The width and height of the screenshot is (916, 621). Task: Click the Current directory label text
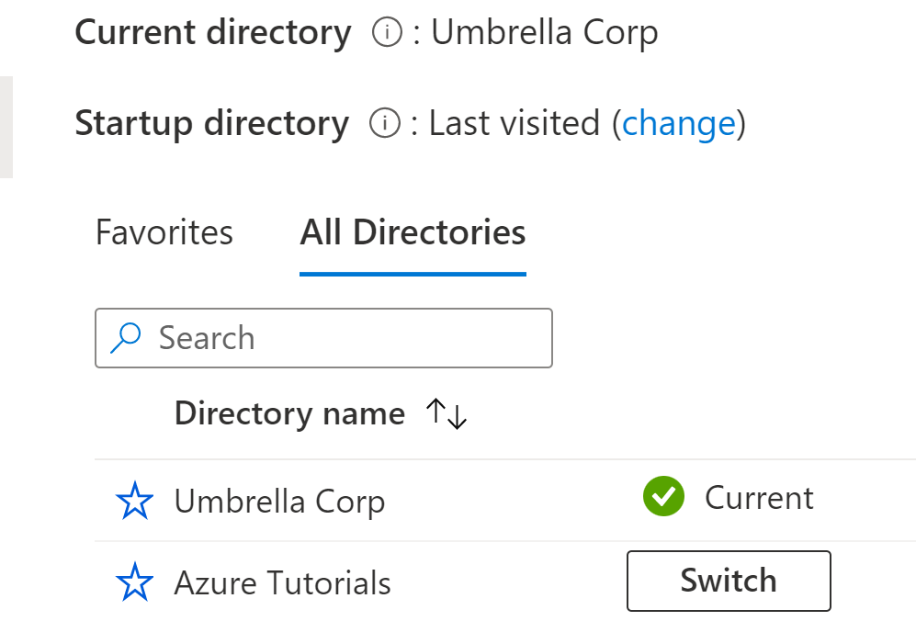pos(212,33)
